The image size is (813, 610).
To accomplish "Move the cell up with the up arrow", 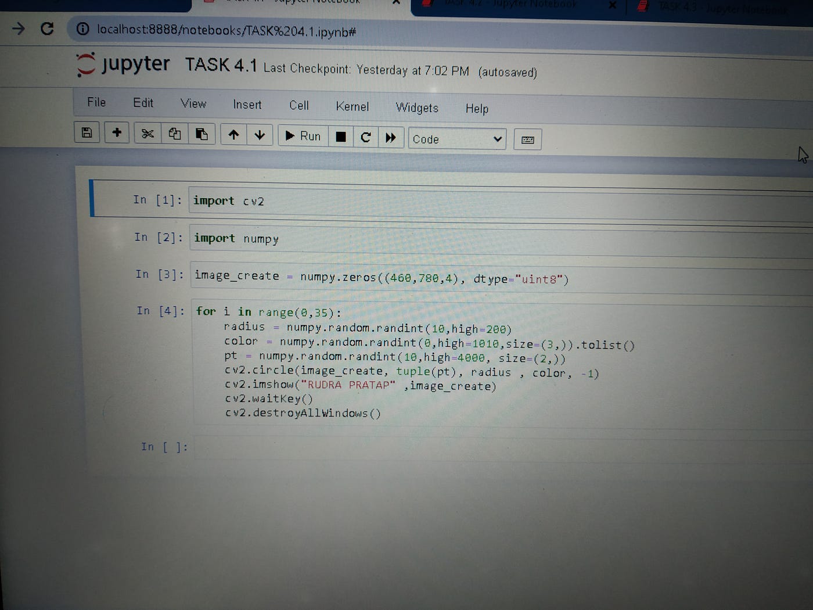I will click(233, 134).
